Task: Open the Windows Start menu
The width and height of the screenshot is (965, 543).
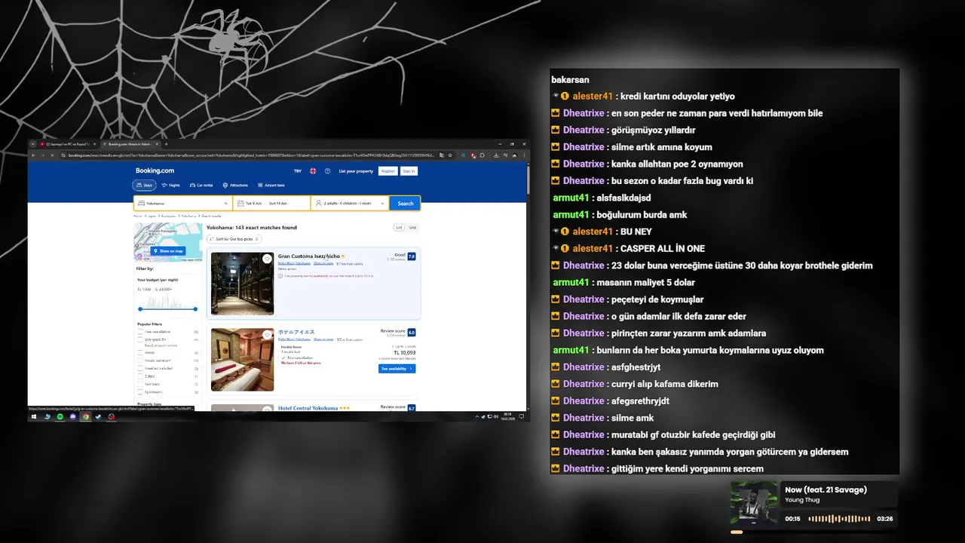Action: [x=34, y=416]
